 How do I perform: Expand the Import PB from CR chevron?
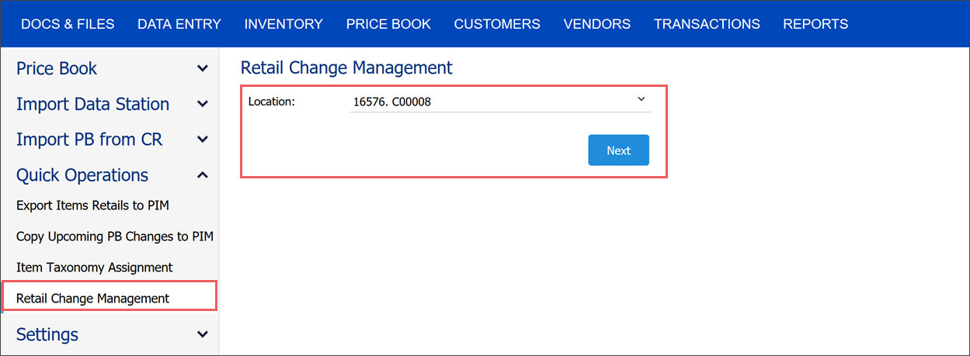203,140
